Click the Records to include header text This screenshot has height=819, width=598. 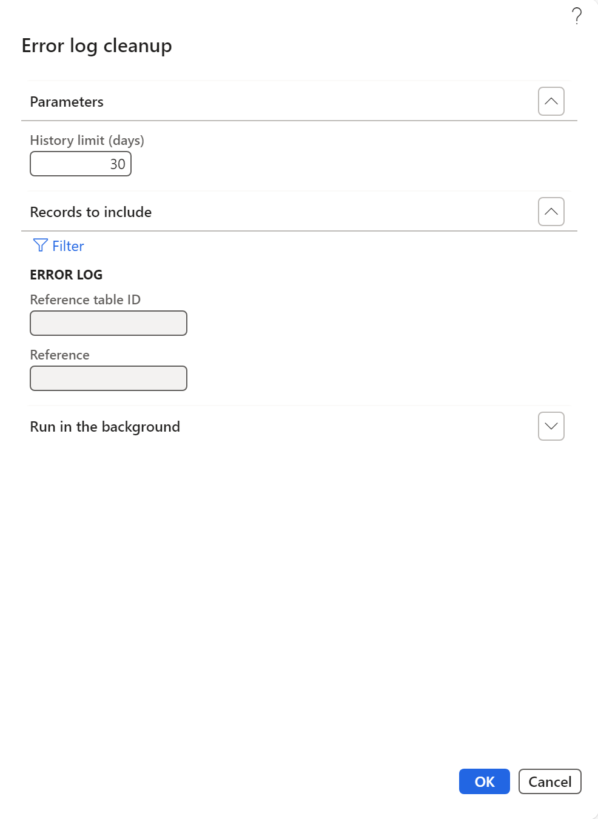[91, 212]
